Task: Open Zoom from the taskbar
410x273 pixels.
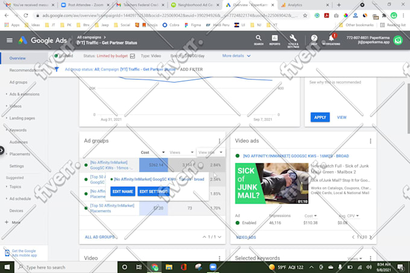Action: pos(213,267)
